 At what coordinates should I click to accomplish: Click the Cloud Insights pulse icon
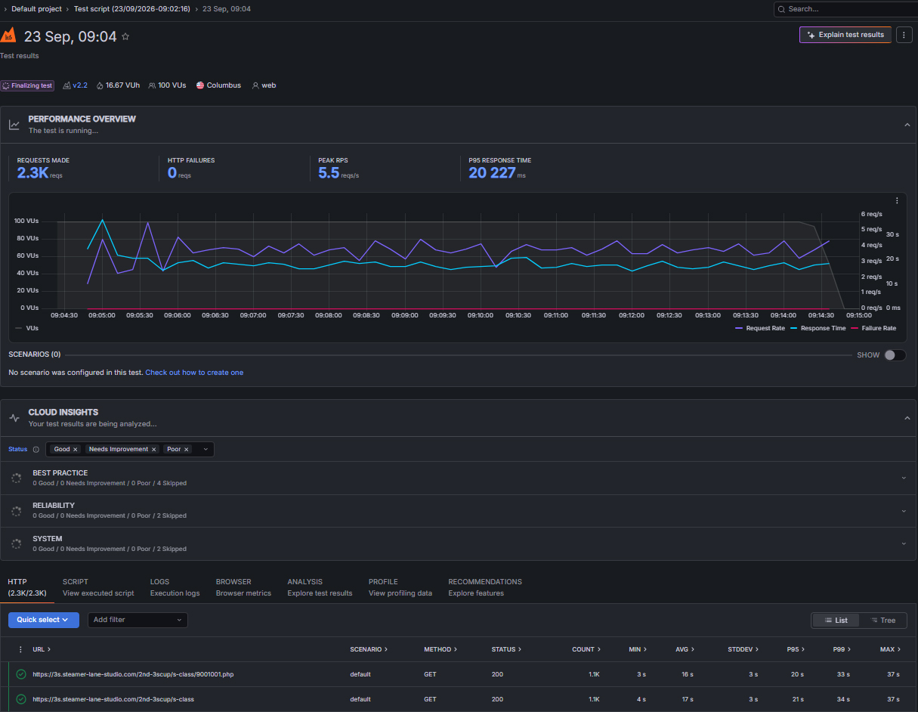pos(14,418)
